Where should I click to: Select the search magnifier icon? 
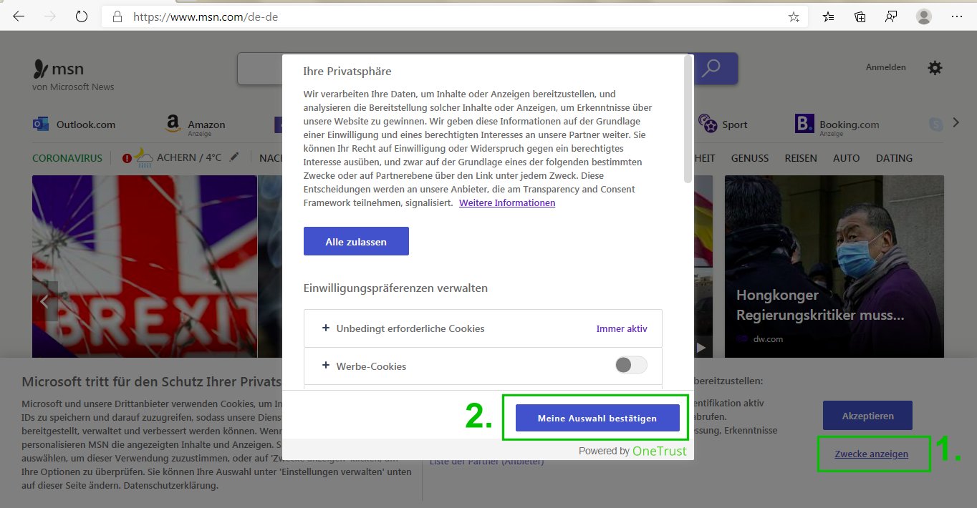coord(711,68)
